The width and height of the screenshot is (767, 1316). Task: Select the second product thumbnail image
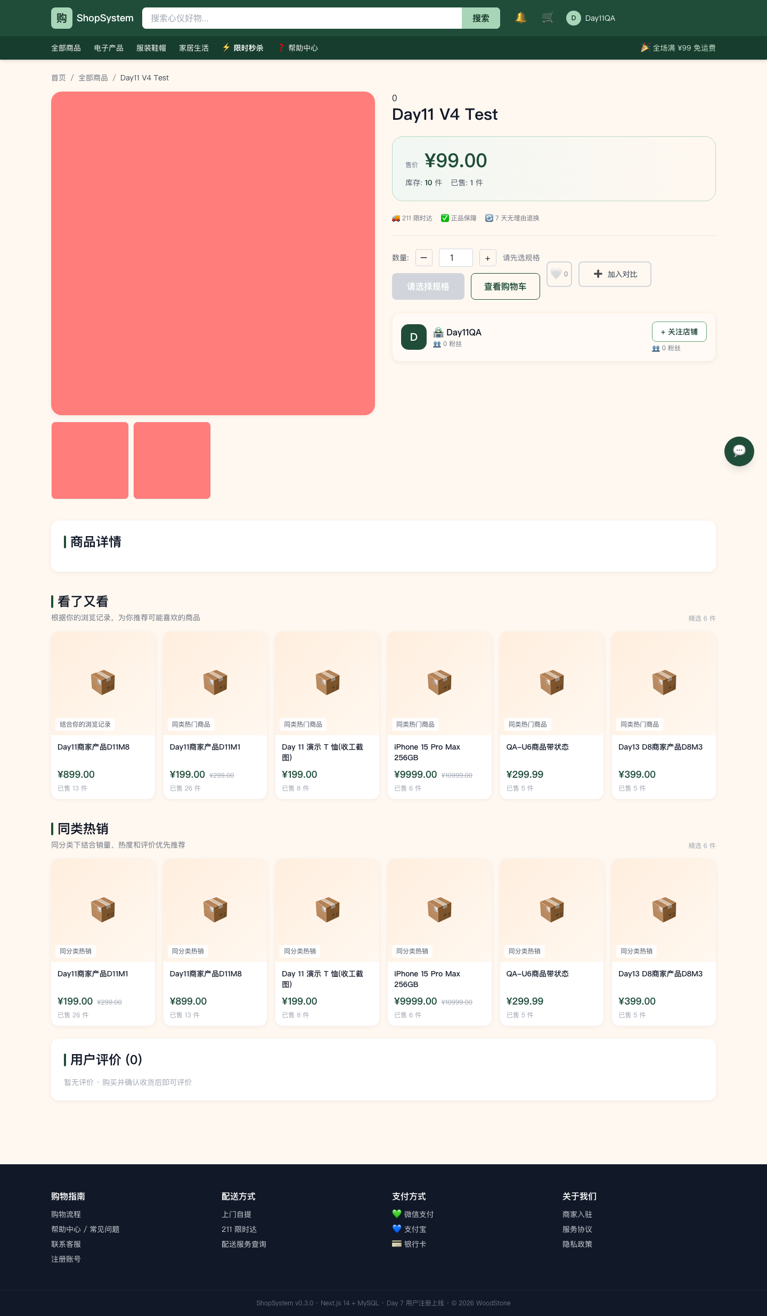[172, 460]
